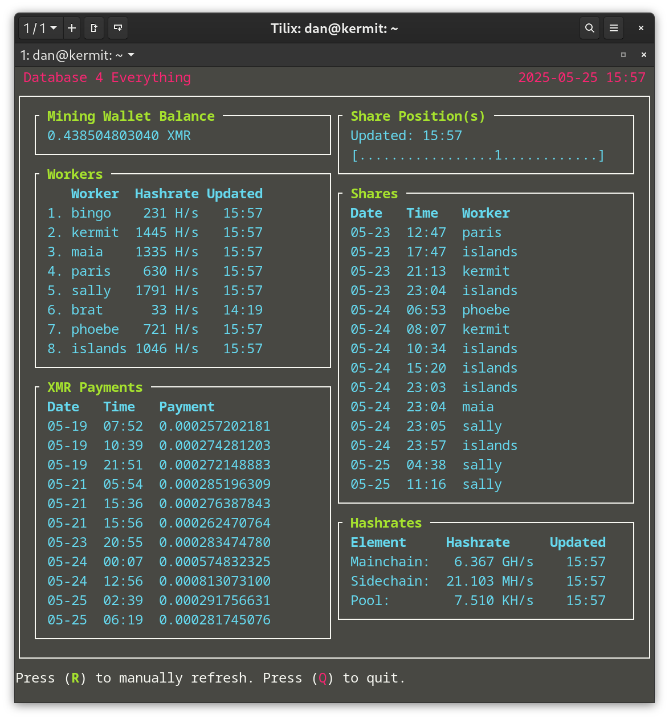
Task: Select payment 0.000272148883
Action: 215,465
